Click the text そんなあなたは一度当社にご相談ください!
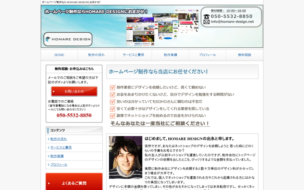Screen dimensions: 304x190 click(x=160, y=123)
